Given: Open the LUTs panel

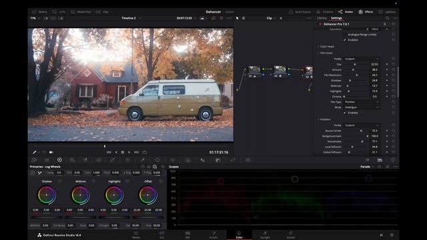Looking at the screenshot, I should coord(59,12).
